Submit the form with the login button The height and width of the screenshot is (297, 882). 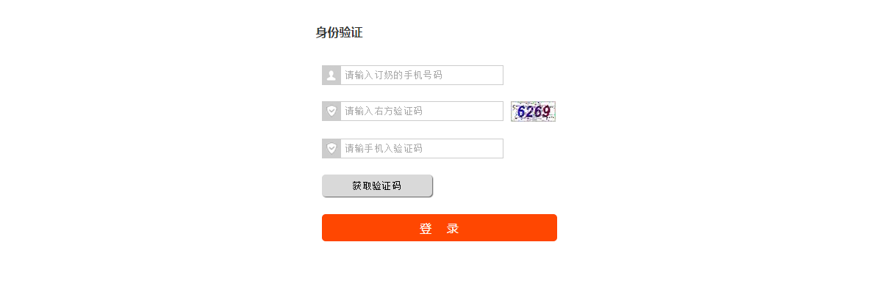pyautogui.click(x=440, y=227)
